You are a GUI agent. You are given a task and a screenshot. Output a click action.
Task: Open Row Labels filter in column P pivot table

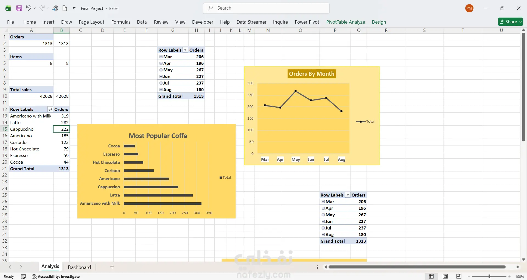[348, 195]
